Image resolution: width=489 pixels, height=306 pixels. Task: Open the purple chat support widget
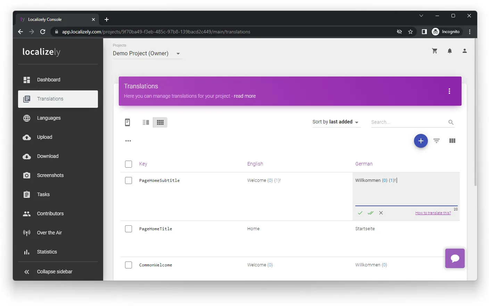click(455, 258)
